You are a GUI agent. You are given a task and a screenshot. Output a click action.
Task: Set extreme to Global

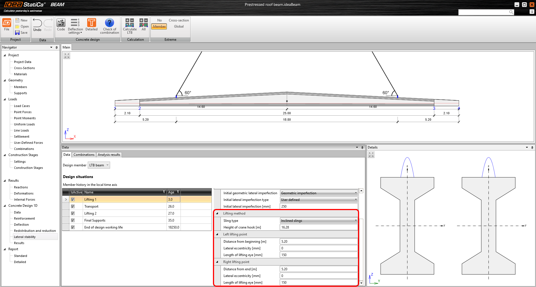point(179,26)
